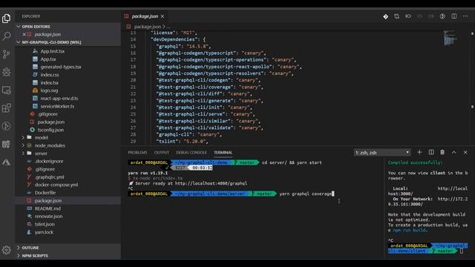Select the Terminal panel tab

pos(223,153)
